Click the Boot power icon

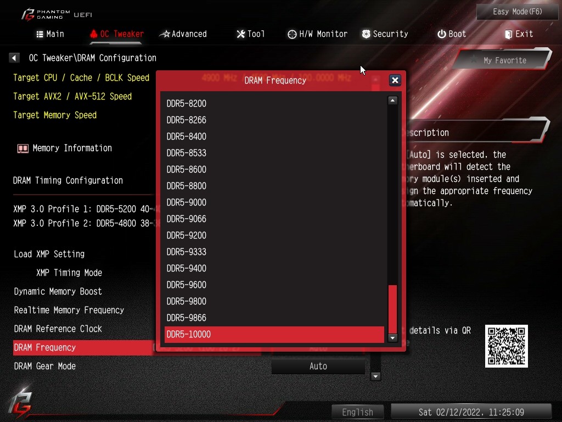point(442,34)
